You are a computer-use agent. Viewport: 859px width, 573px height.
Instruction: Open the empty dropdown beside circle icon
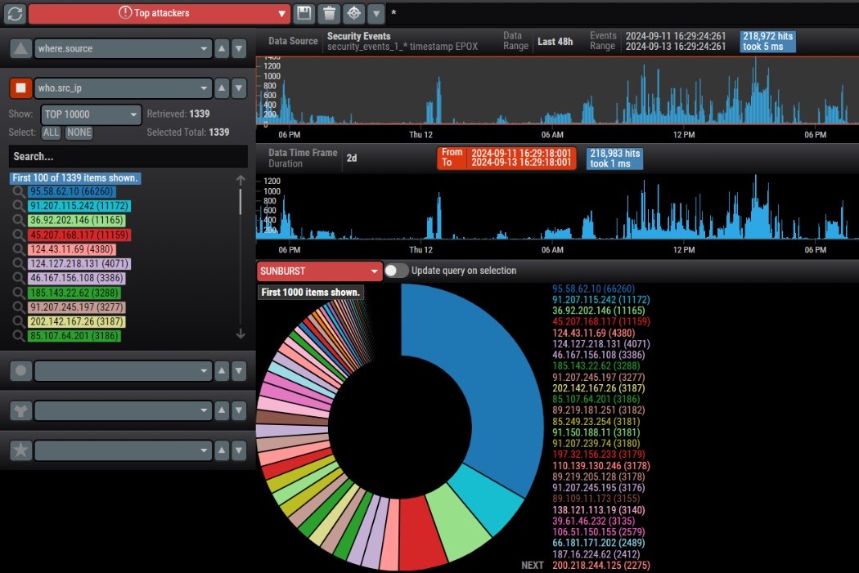[124, 371]
